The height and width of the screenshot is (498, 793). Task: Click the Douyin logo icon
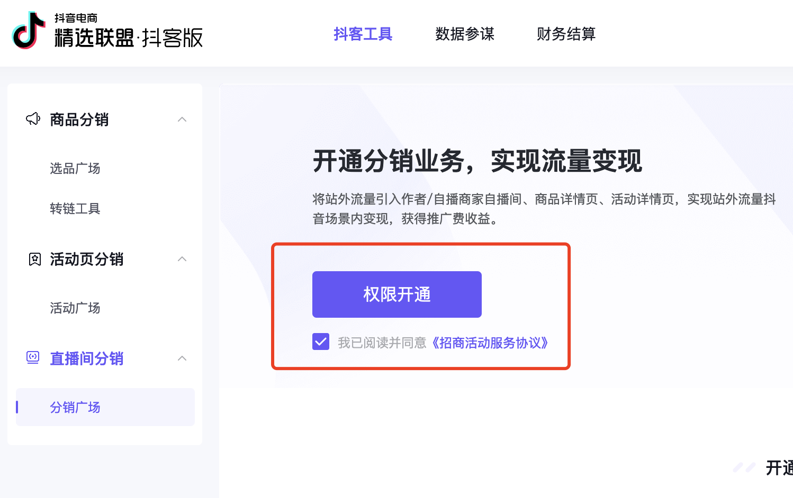[x=29, y=30]
